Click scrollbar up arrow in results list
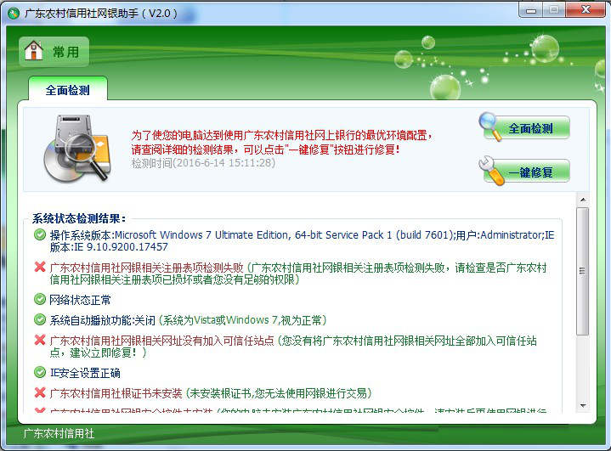Image resolution: width=611 pixels, height=451 pixels. pos(583,200)
